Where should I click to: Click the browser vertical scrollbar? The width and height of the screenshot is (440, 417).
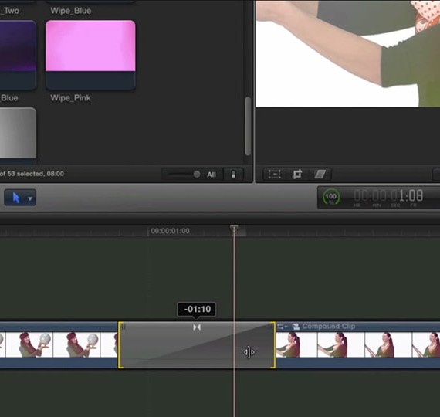click(248, 126)
